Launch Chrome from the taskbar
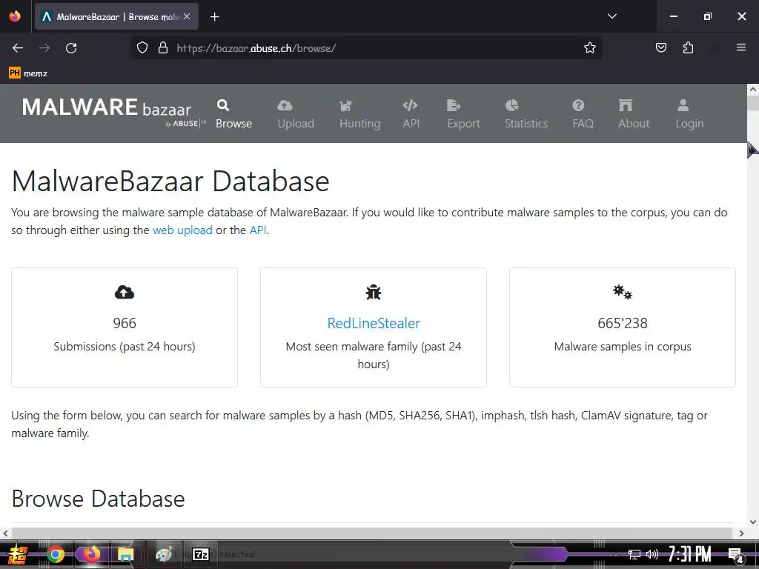759x569 pixels. pos(55,554)
